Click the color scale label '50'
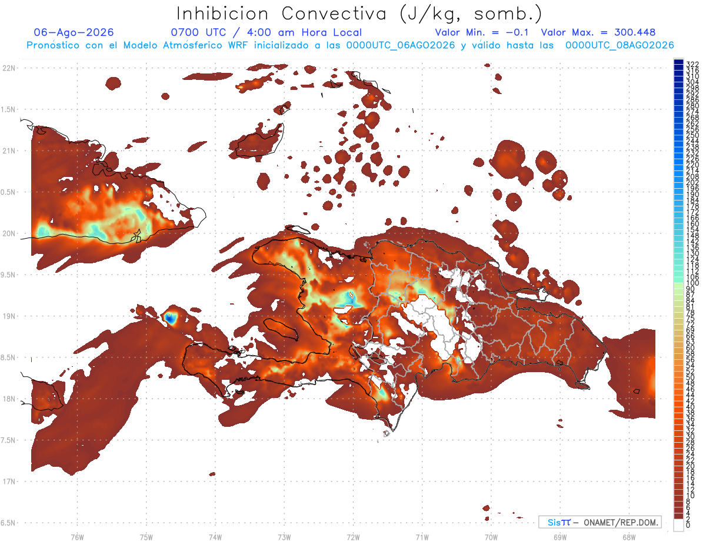This screenshot has height=545, width=706. coord(691,377)
